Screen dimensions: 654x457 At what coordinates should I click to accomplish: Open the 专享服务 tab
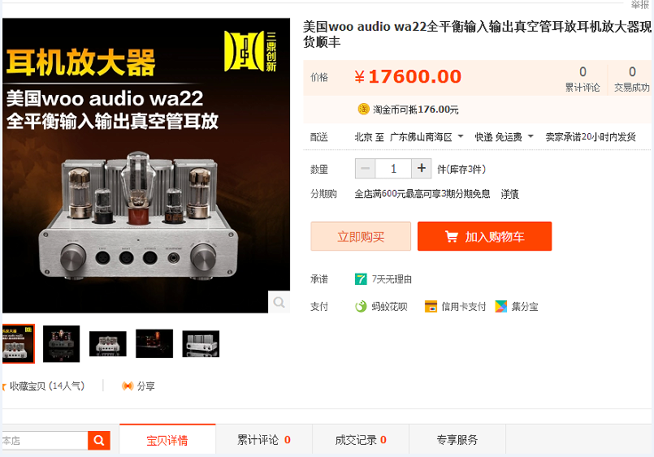457,440
